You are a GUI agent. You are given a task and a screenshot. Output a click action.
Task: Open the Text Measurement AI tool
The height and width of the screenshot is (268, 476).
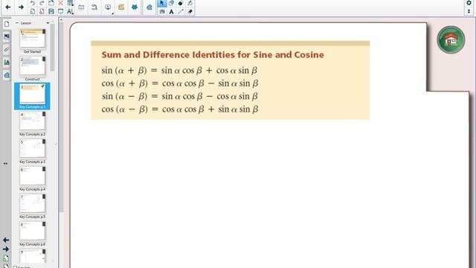point(70,12)
